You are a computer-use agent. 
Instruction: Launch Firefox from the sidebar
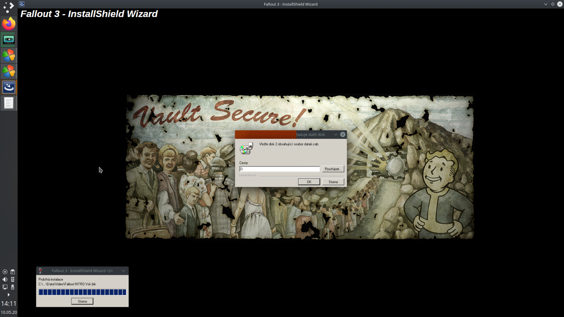8,24
